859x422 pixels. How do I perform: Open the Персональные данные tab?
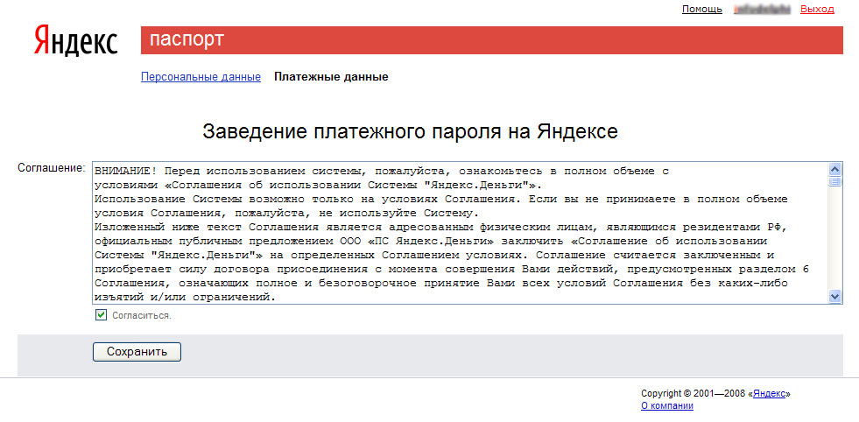tap(201, 77)
